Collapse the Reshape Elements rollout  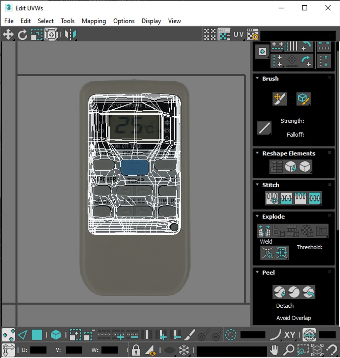pos(257,153)
